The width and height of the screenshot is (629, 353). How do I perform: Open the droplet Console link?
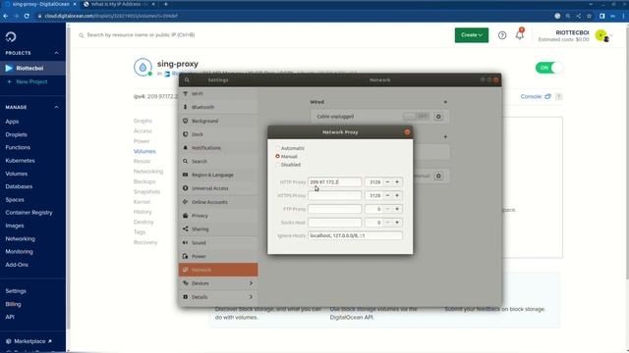tap(536, 96)
